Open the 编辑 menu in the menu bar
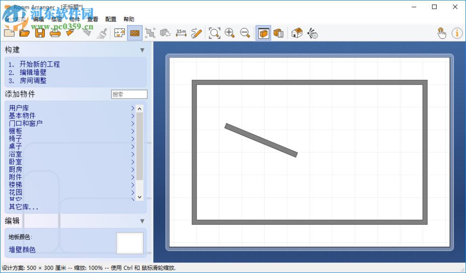466x273 pixels. click(38, 19)
